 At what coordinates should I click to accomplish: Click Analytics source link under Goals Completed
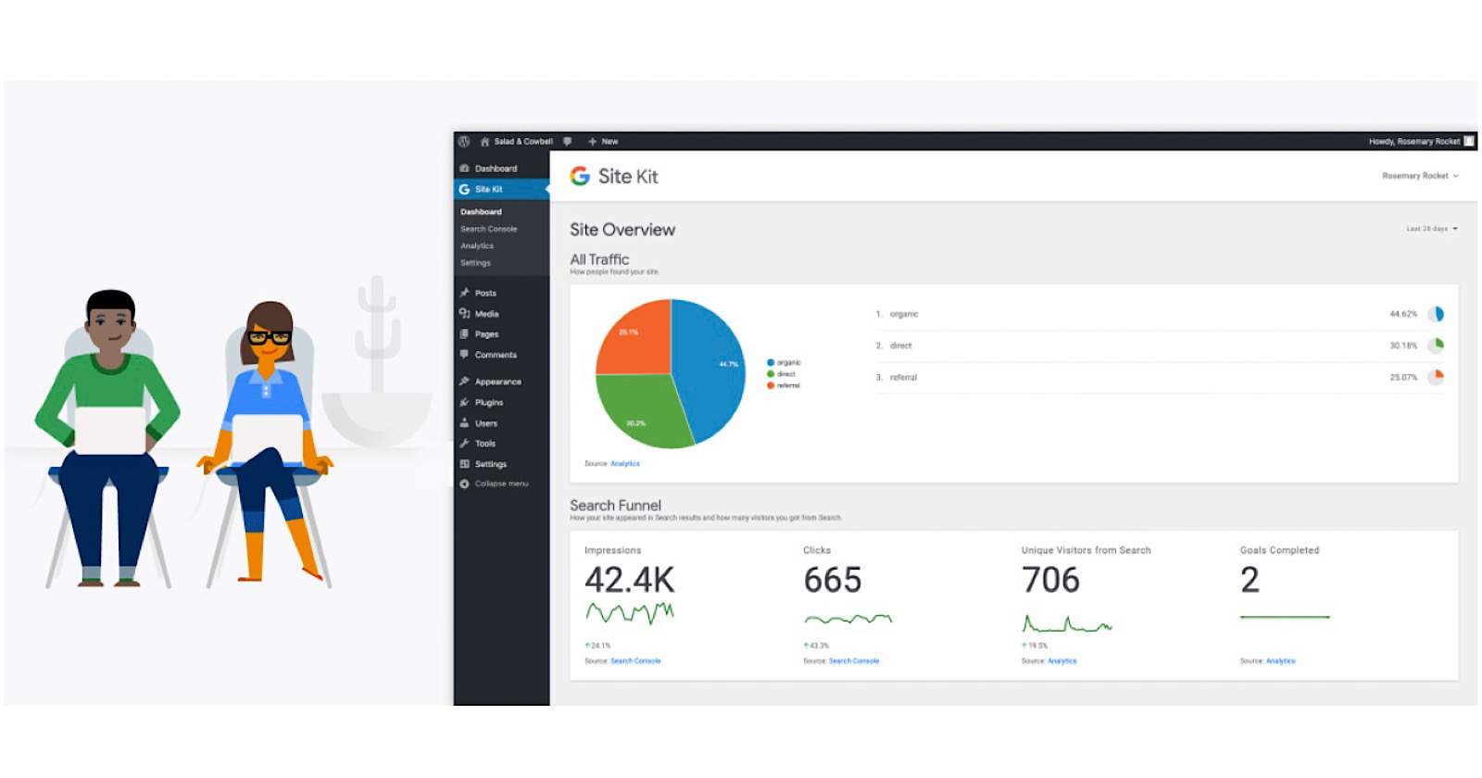[x=1281, y=661]
